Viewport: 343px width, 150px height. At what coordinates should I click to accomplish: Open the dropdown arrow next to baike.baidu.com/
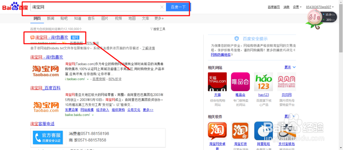93,115
